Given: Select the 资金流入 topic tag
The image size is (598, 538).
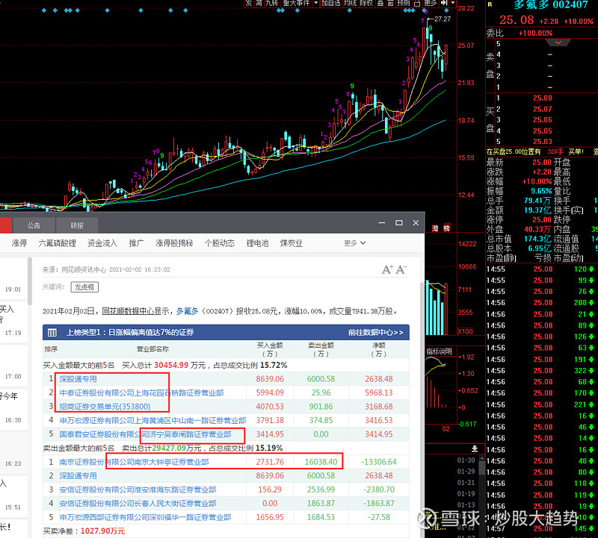Looking at the screenshot, I should (102, 243).
